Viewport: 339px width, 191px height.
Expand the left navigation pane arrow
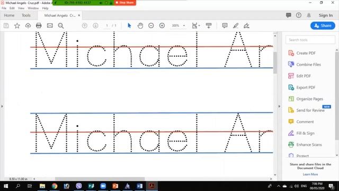click(2, 106)
